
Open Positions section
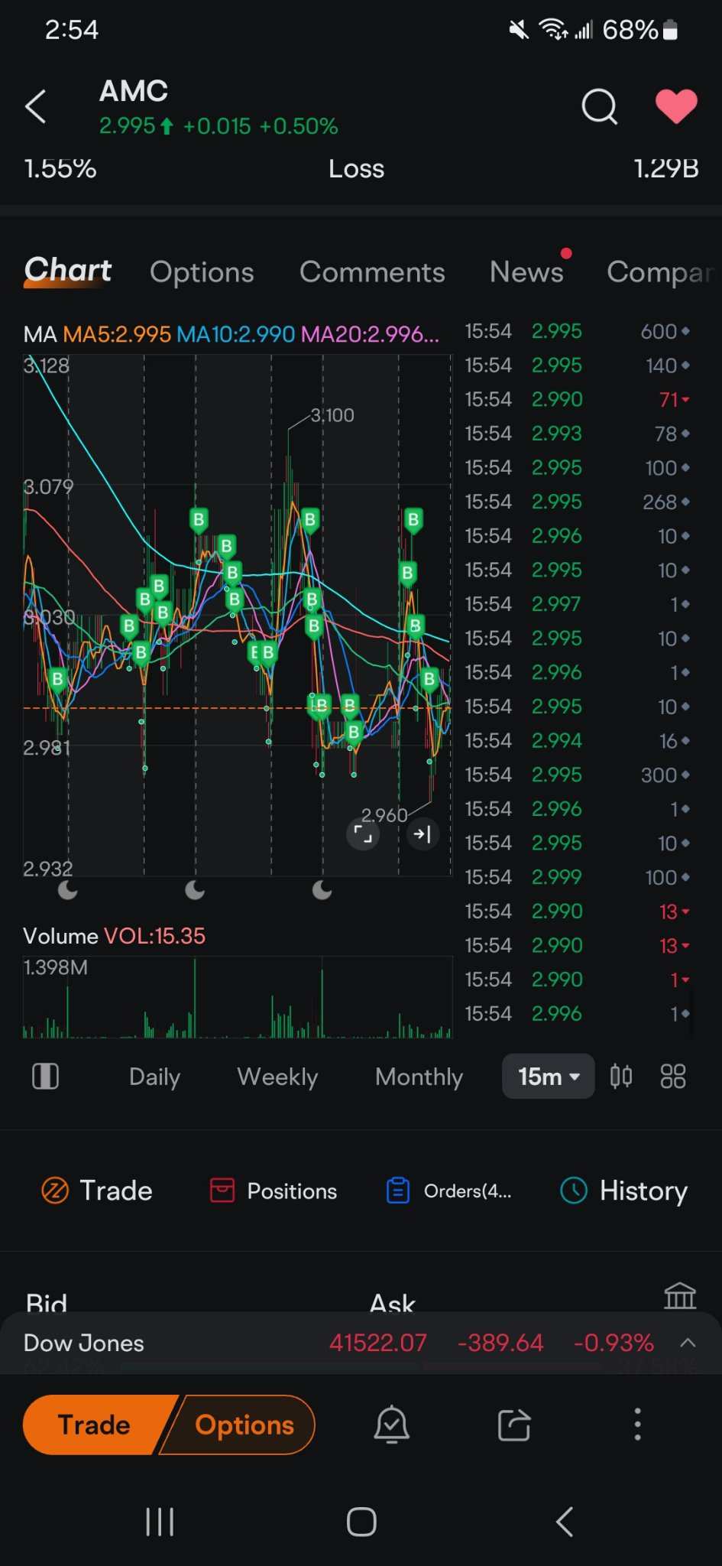(x=274, y=1191)
